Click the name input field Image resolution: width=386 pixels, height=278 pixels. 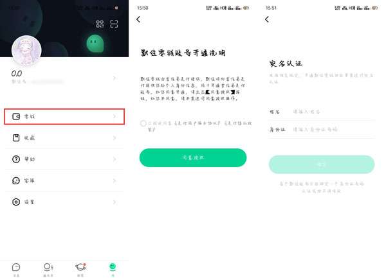(333, 112)
